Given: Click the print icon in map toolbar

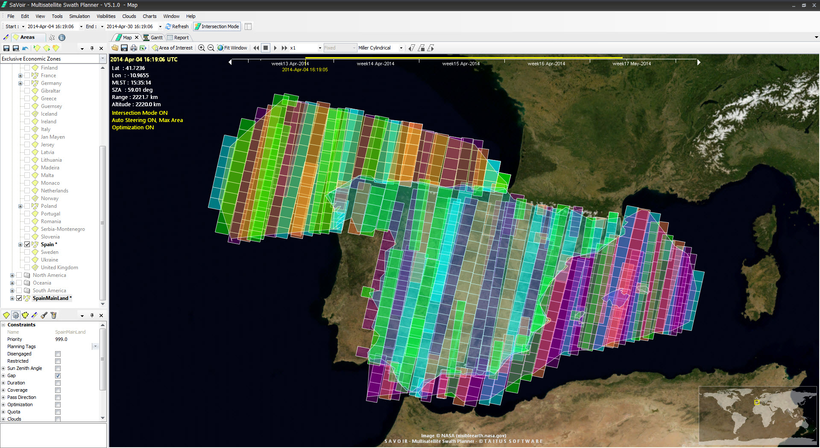Looking at the screenshot, I should [134, 48].
